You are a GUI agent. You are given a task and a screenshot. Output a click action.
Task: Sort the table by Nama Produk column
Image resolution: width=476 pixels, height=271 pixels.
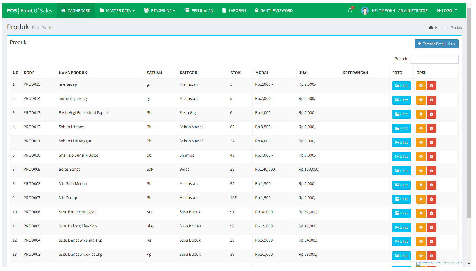73,73
